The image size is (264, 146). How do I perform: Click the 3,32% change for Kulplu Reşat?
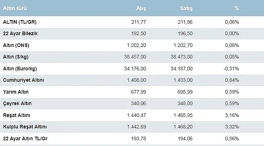[x=232, y=127]
